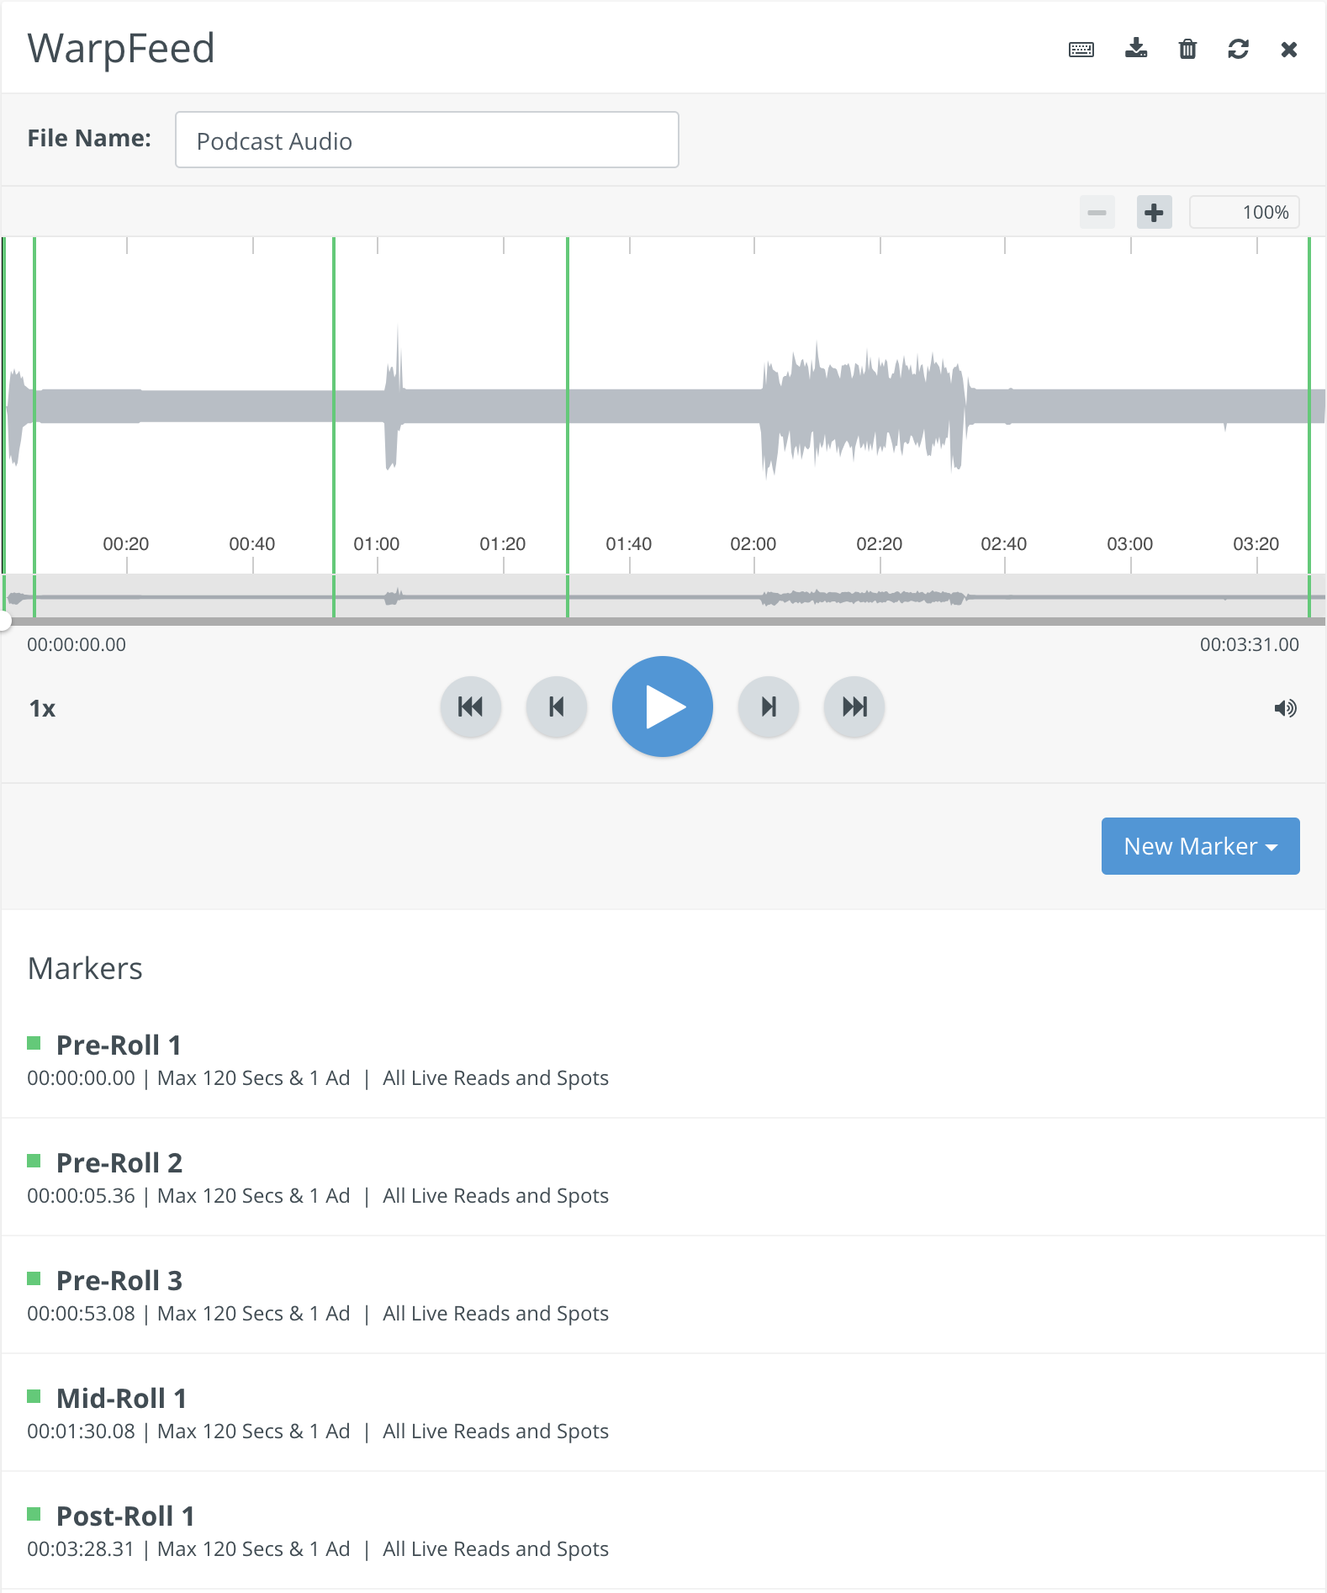Viewport: 1327px width, 1593px height.
Task: Step forward to next marker
Action: coord(769,707)
